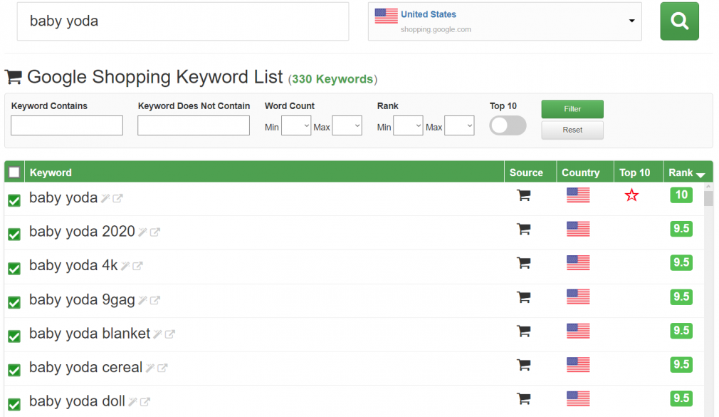Enable the Top 10 toggle switch

[508, 125]
